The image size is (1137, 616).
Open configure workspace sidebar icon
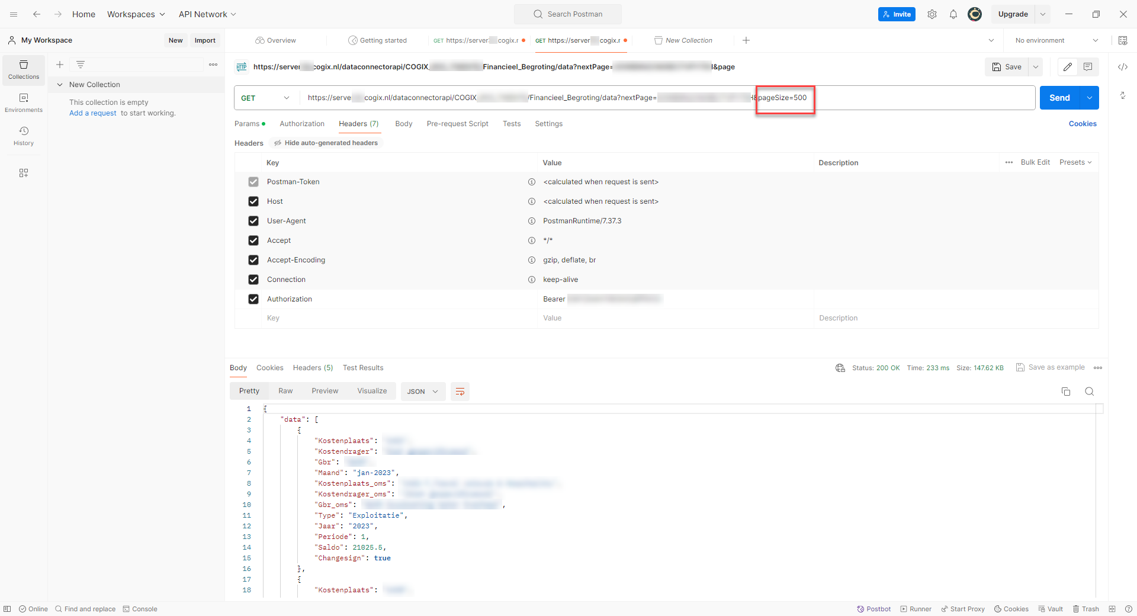tap(24, 173)
